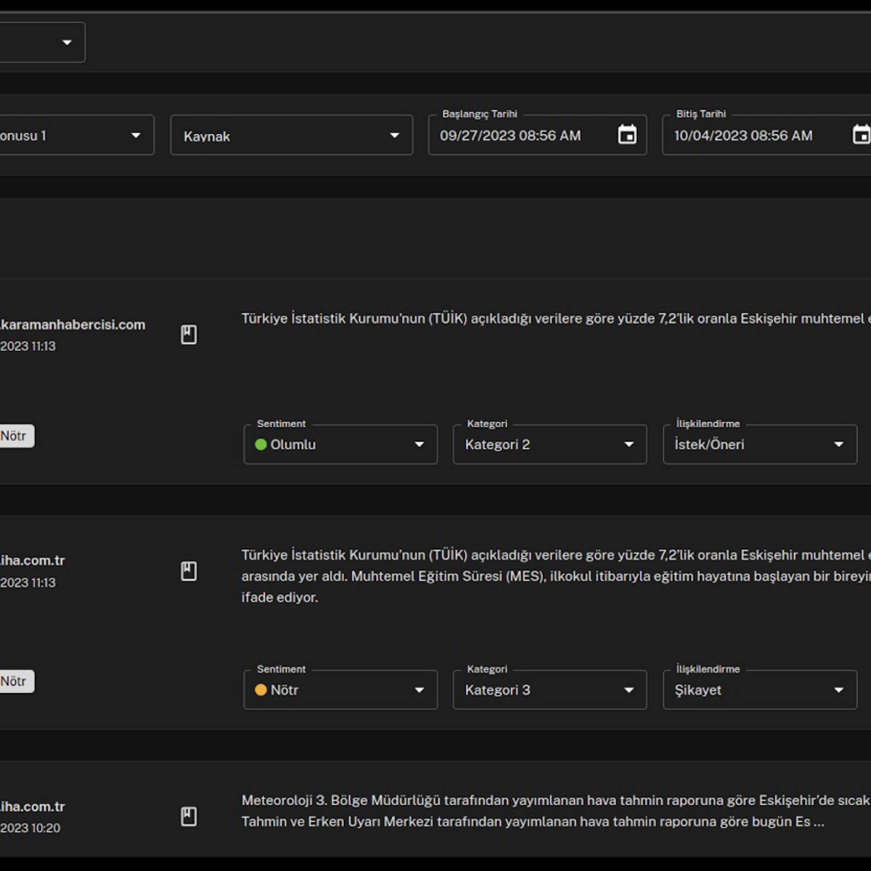Open the dropdown ending in 'onusu 1'

coord(75,135)
